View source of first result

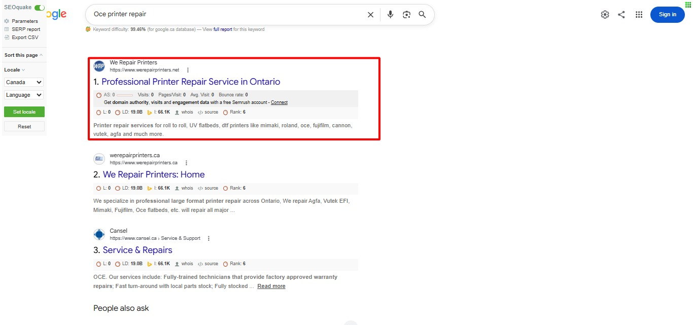[208, 112]
